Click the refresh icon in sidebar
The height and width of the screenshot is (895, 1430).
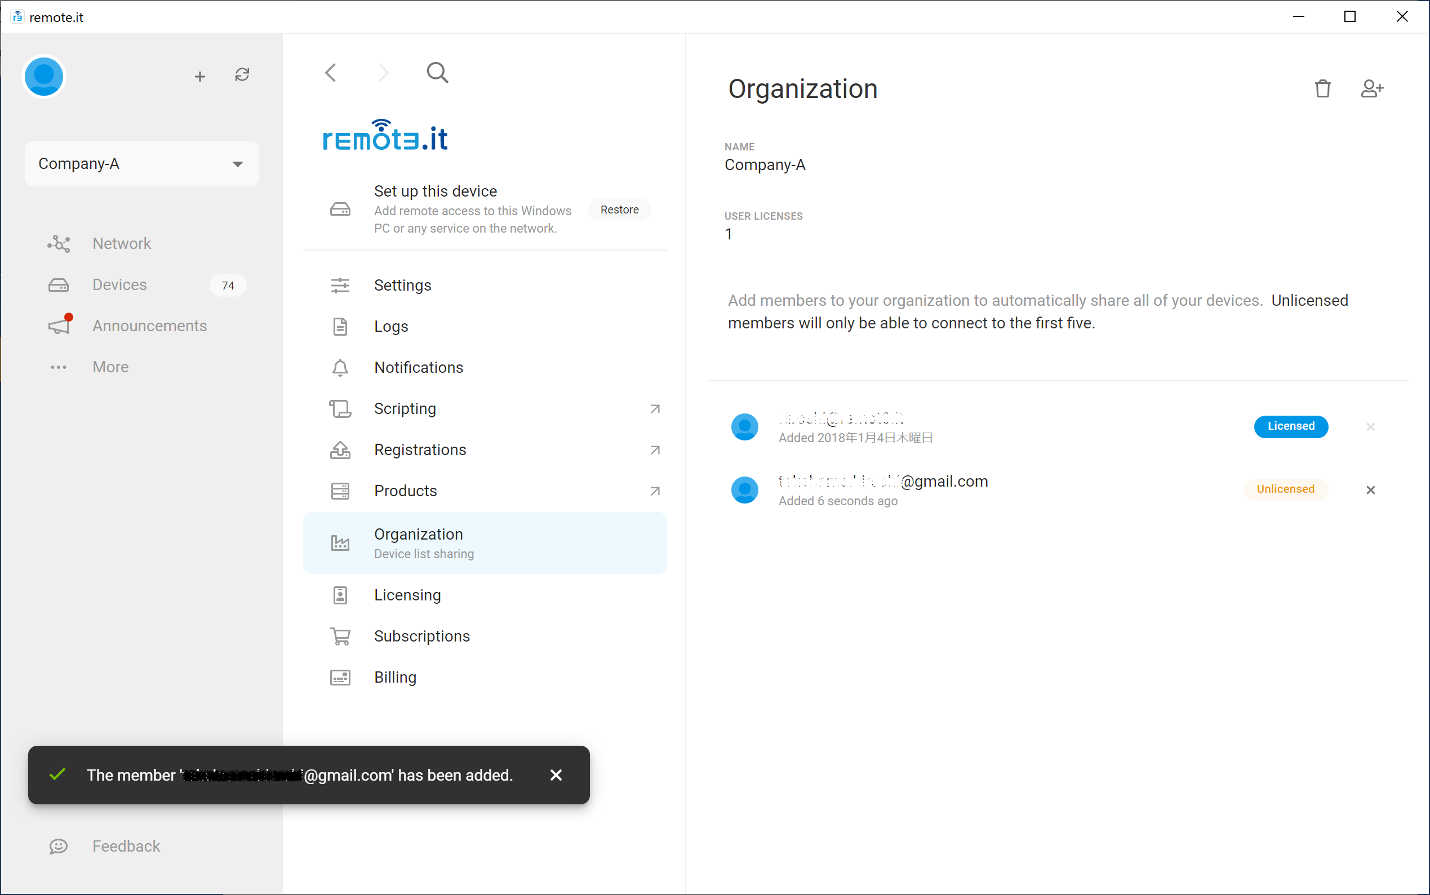pos(242,75)
